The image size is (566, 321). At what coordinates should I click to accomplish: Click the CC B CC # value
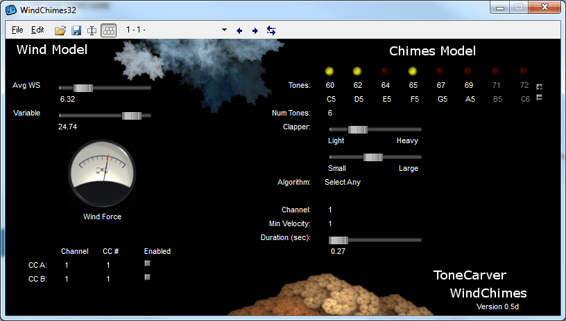(108, 279)
